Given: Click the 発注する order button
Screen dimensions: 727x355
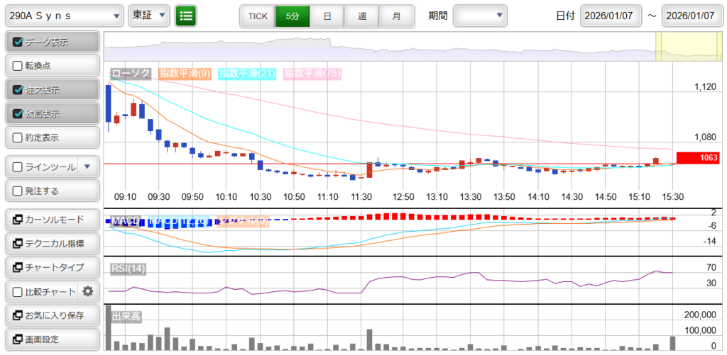Looking at the screenshot, I should tap(51, 191).
